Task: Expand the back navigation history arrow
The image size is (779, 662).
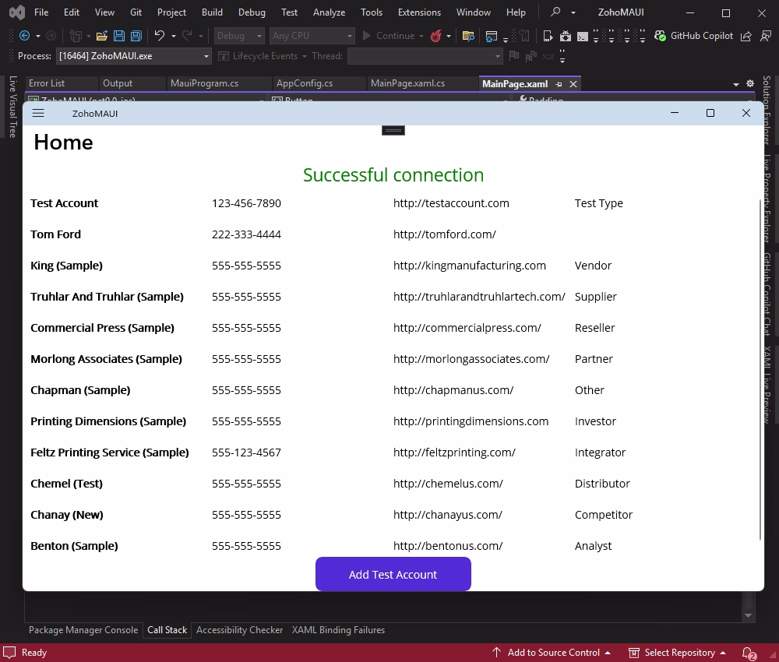Action: 37,36
